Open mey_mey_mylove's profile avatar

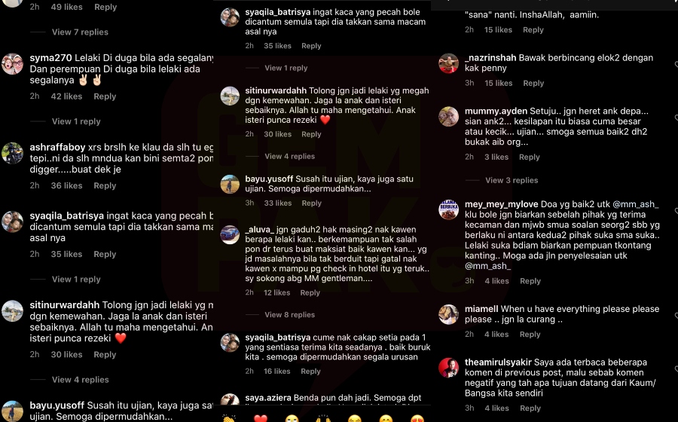[448, 209]
